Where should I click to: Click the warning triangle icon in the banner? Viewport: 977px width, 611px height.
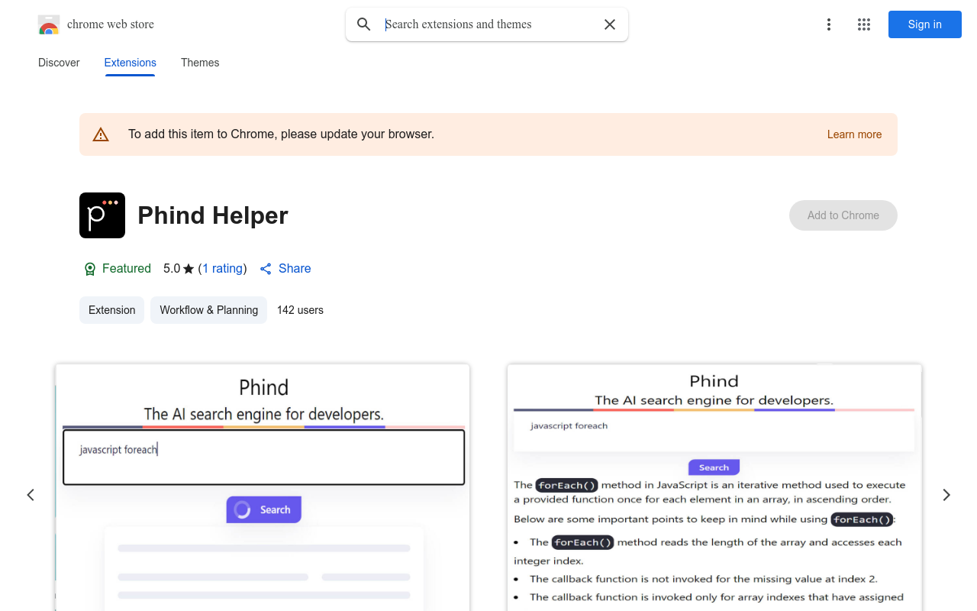click(101, 134)
